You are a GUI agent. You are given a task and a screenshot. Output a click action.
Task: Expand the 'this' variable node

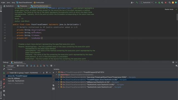pos(56,72)
